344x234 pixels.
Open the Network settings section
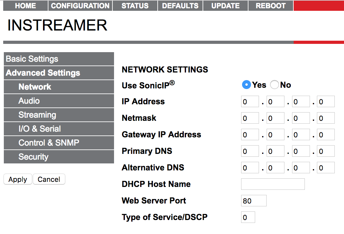(x=59, y=87)
